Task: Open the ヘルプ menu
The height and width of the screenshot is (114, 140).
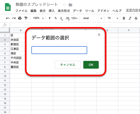Action: [117, 11]
